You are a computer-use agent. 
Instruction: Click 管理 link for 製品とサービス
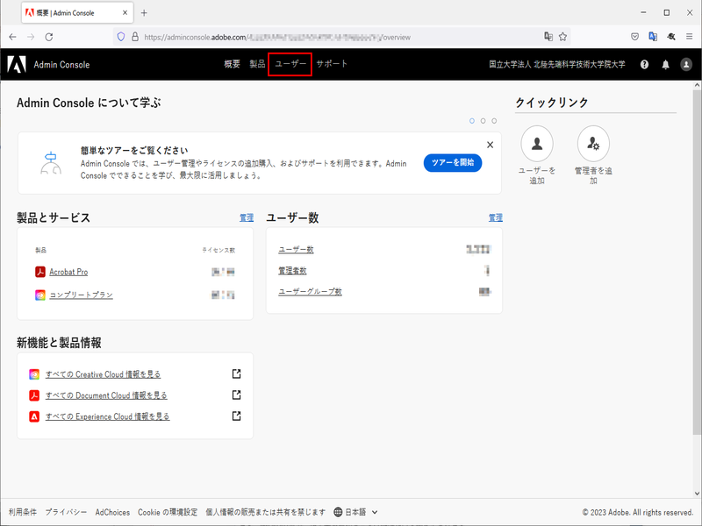[247, 217]
